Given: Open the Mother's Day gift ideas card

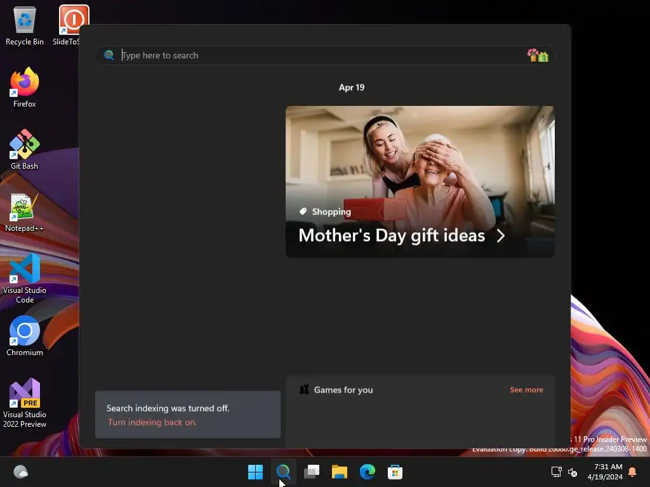Looking at the screenshot, I should (x=420, y=182).
